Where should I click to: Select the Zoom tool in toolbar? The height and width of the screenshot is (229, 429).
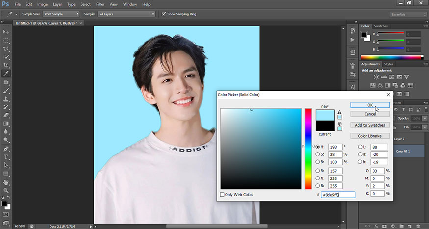(6, 190)
